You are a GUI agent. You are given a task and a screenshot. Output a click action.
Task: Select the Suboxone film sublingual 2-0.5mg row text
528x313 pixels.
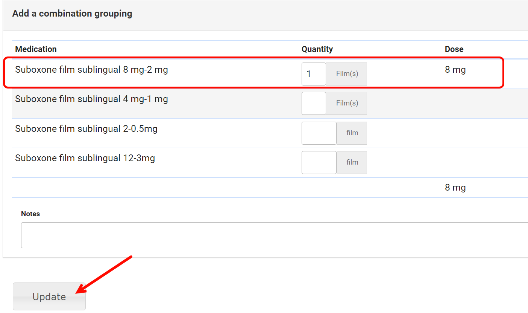86,129
